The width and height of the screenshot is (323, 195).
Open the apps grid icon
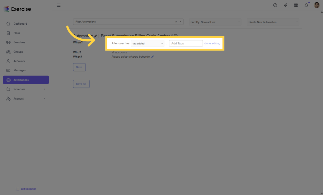click(x=296, y=5)
